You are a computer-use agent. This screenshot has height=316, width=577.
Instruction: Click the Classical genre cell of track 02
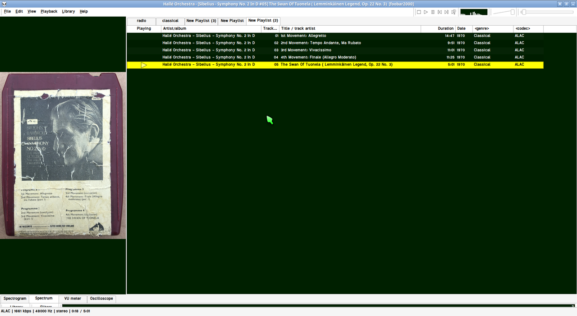tap(482, 43)
